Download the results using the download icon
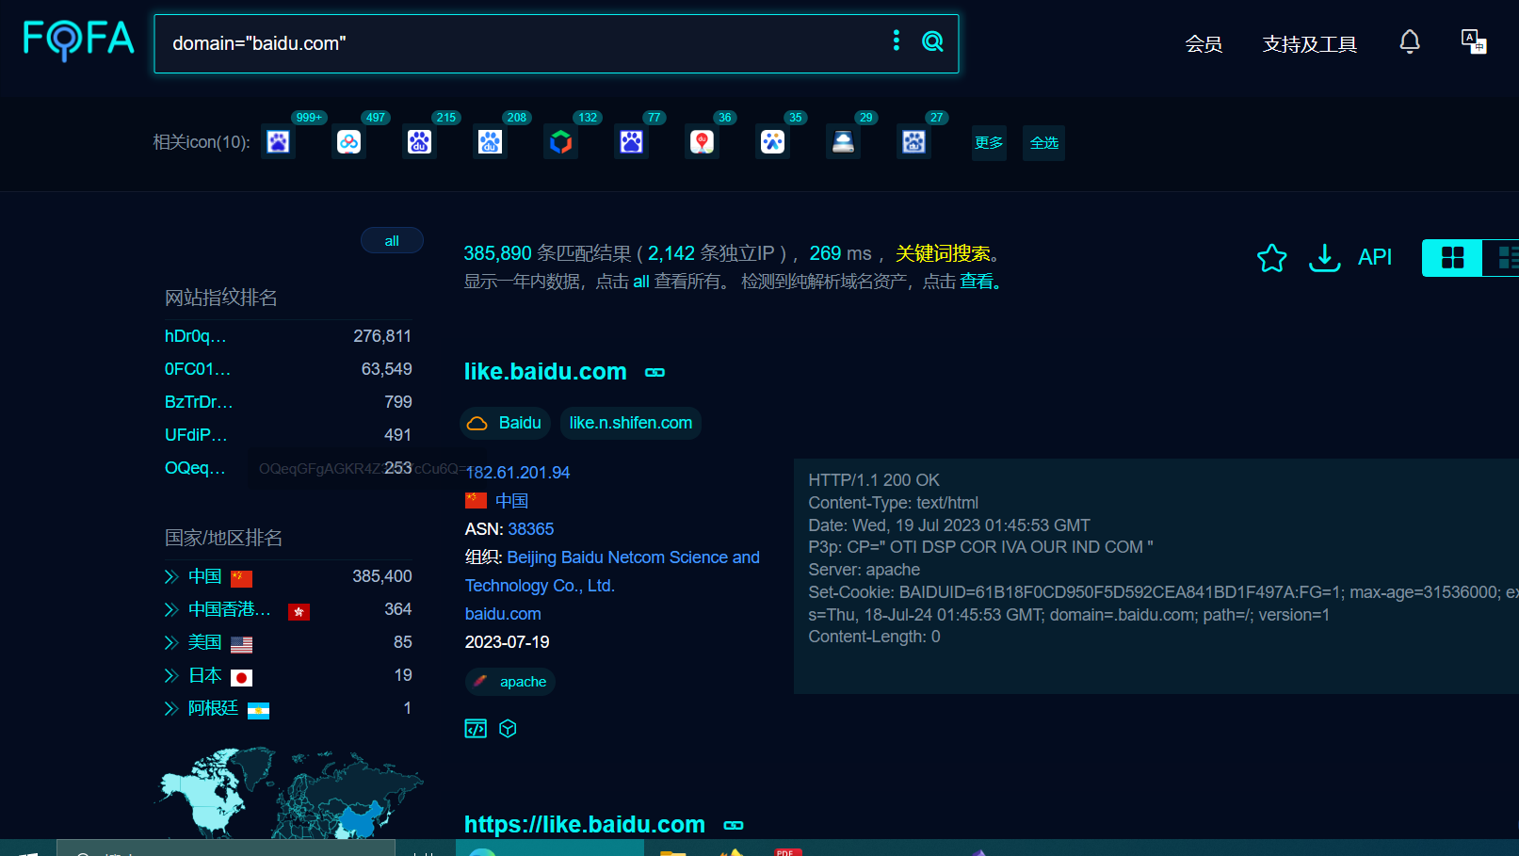The image size is (1519, 856). tap(1324, 257)
